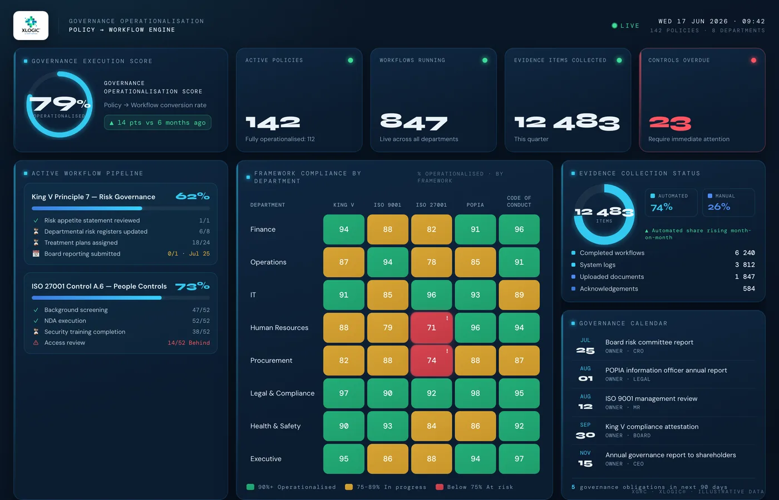The image size is (779, 500).
Task: Click checkmark icon beside Background screening
Action: 36,310
